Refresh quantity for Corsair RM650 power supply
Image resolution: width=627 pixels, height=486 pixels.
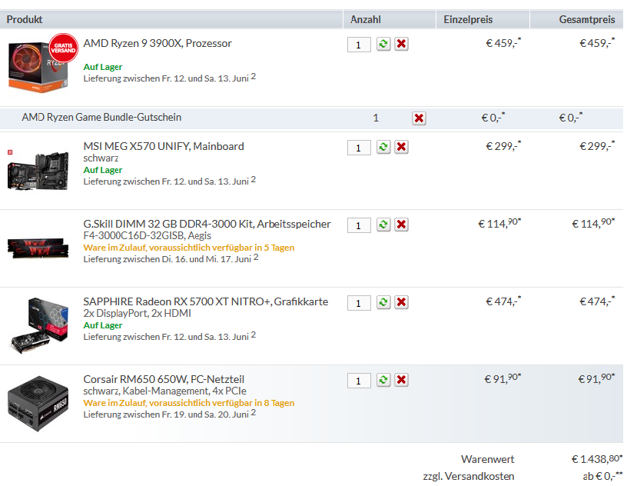click(383, 380)
